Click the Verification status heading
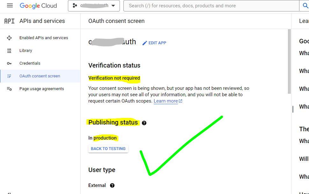Screen dimensions: 309x194 114,65
